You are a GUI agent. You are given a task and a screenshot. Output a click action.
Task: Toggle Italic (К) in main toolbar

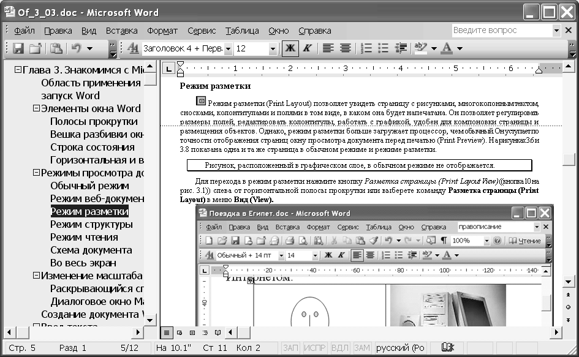(307, 48)
